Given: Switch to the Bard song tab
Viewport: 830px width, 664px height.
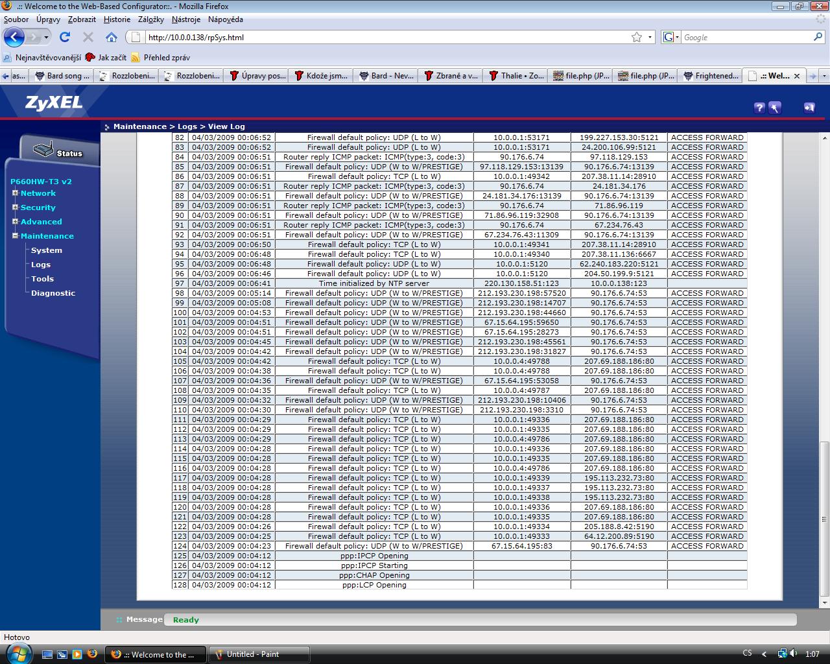Looking at the screenshot, I should [63, 76].
